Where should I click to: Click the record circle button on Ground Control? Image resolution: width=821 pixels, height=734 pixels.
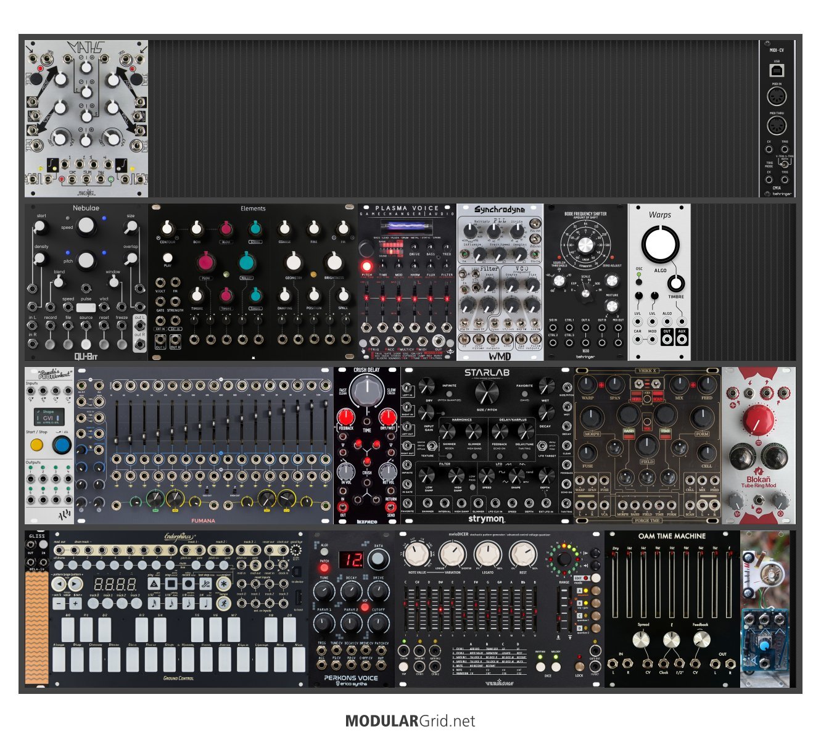pyautogui.click(x=189, y=584)
